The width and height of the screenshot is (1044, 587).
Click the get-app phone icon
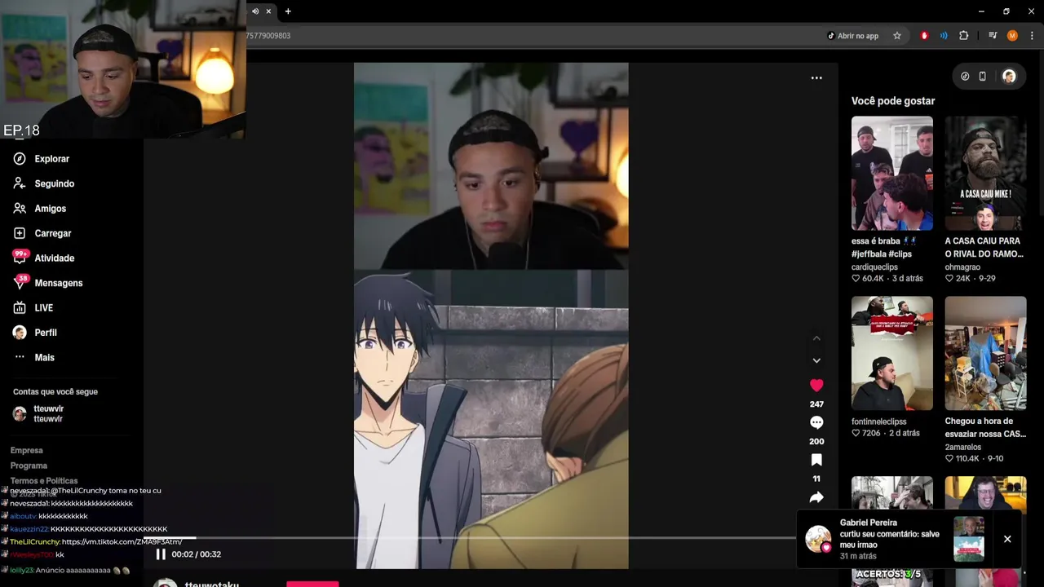click(x=983, y=76)
